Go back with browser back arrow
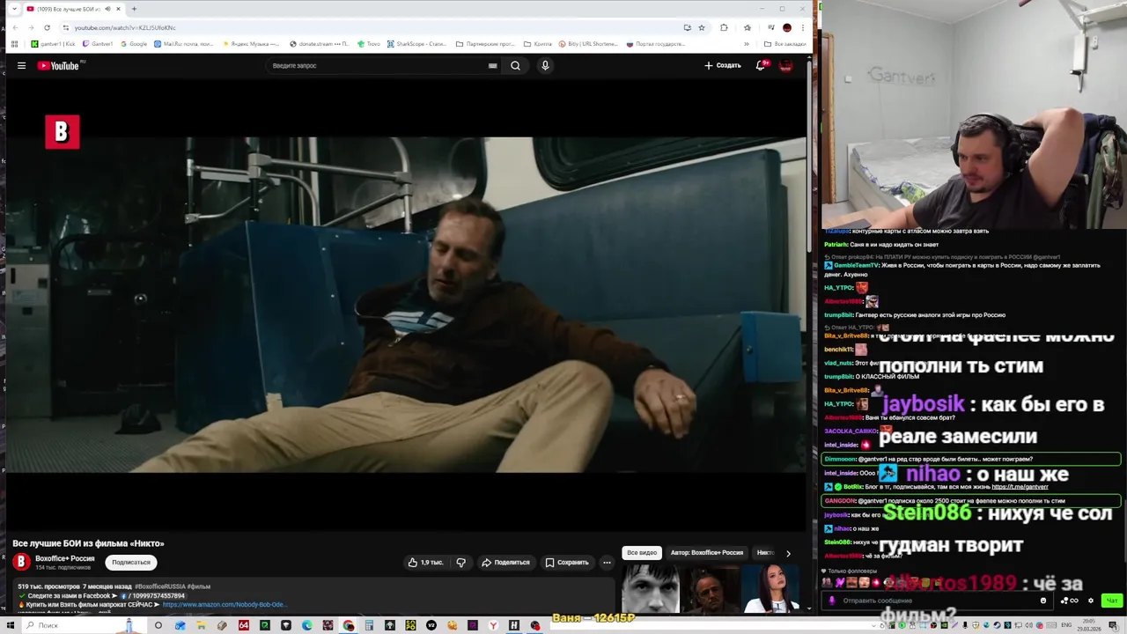The height and width of the screenshot is (634, 1127). pyautogui.click(x=15, y=27)
